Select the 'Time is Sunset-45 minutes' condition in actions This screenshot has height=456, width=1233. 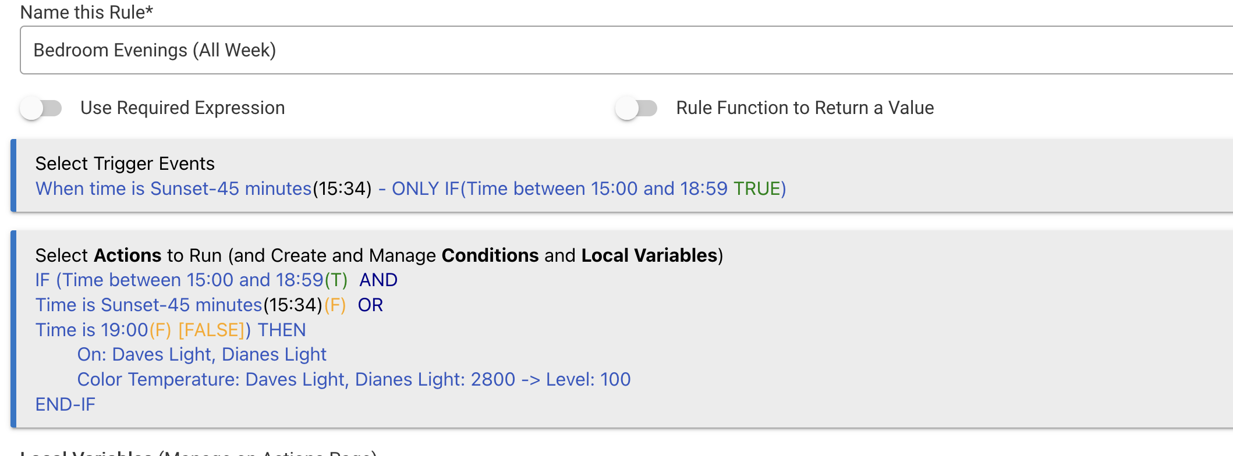(148, 305)
